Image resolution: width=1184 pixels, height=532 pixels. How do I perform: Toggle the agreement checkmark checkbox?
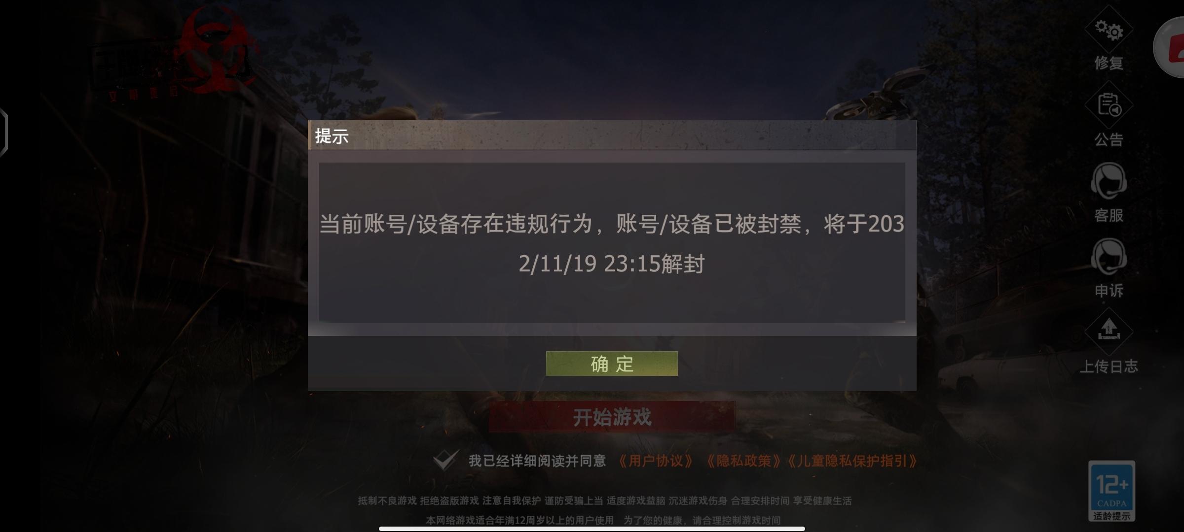pos(445,461)
